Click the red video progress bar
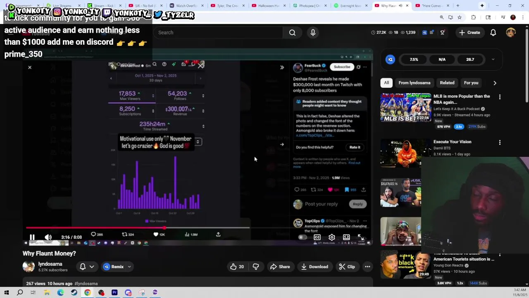The width and height of the screenshot is (529, 298). pos(95,228)
